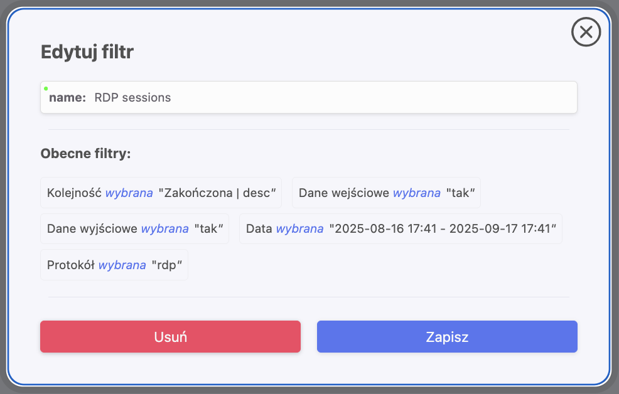The width and height of the screenshot is (619, 394).
Task: Close the Edytuj filtr dialog
Action: point(586,32)
